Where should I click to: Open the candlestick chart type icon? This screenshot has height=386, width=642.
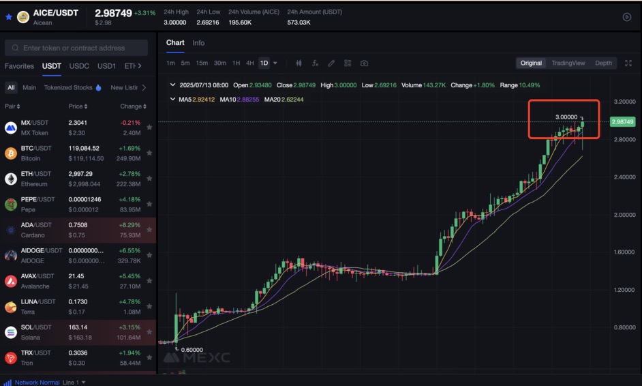pyautogui.click(x=299, y=63)
